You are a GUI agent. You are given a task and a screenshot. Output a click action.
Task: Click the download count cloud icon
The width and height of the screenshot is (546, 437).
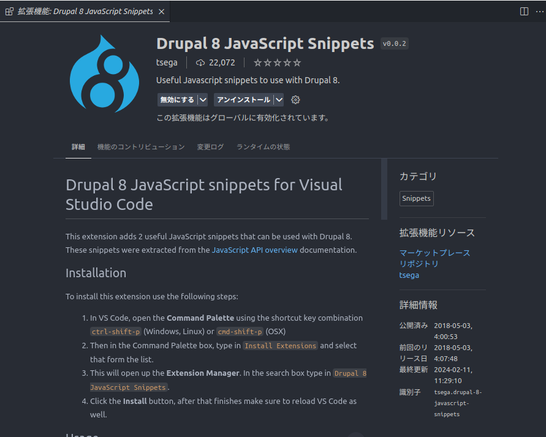pos(200,62)
